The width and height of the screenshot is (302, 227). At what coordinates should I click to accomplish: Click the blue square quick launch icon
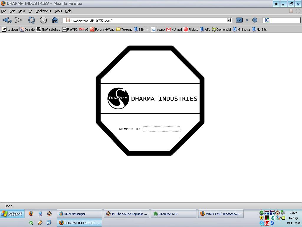click(x=49, y=223)
